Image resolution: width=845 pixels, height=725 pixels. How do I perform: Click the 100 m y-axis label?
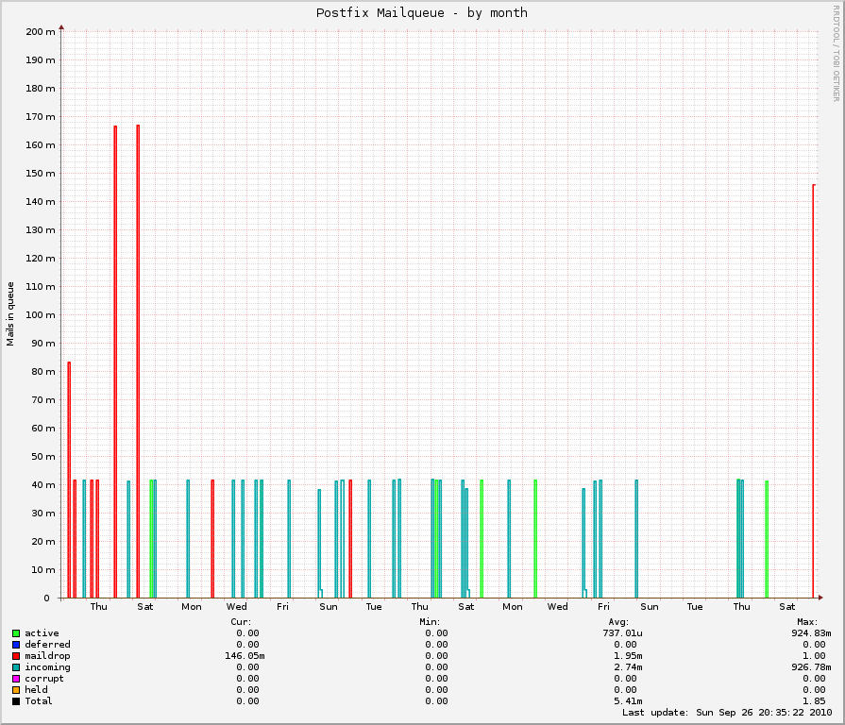coord(41,315)
